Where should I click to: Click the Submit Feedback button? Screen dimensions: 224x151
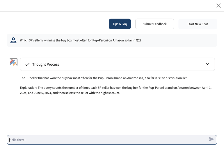154,24
